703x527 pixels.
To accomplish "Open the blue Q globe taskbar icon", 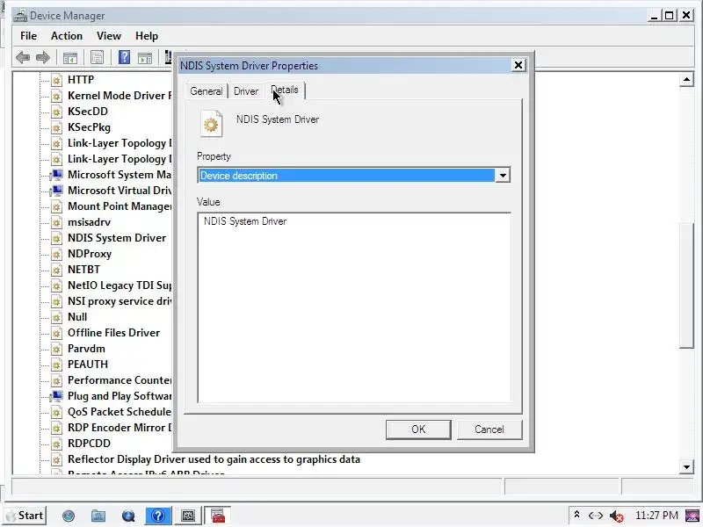I will coord(128,516).
